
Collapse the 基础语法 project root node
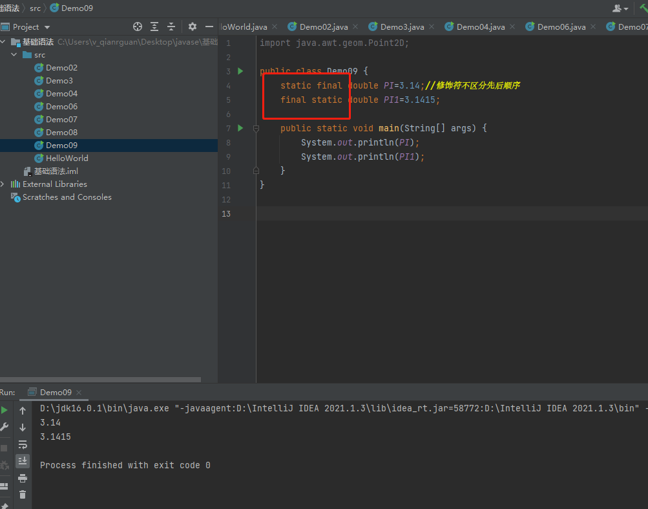point(3,41)
